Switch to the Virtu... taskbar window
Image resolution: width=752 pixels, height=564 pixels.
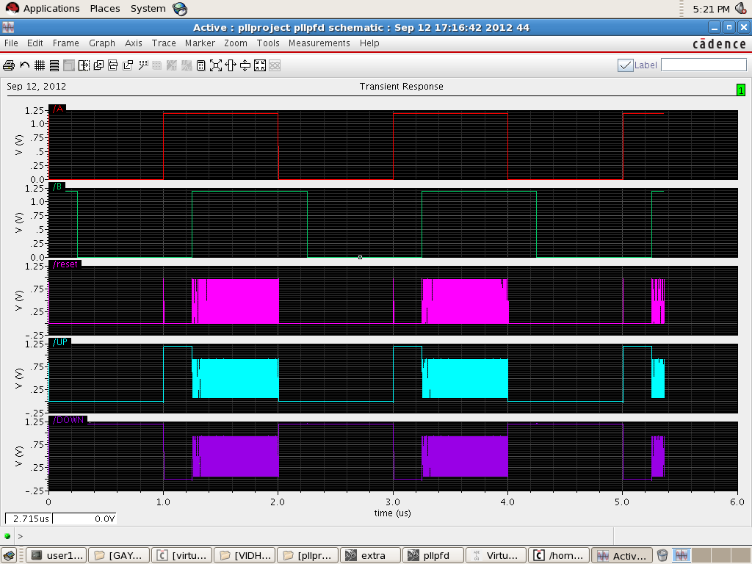(x=496, y=555)
